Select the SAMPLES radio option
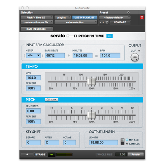Image resolution: width=165 pixels, height=165 pixels. (127, 144)
